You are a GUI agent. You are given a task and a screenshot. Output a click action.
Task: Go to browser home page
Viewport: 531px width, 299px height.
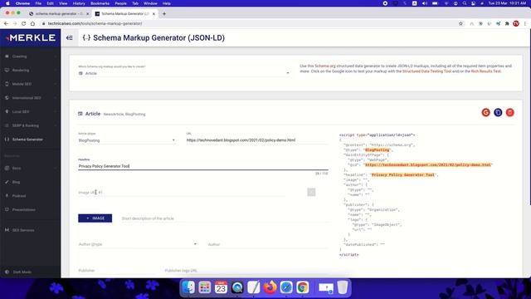pyautogui.click(x=32, y=24)
